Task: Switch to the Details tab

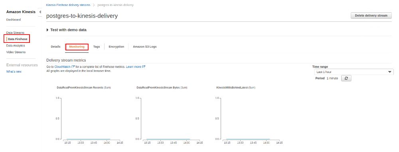Action: pyautogui.click(x=56, y=47)
